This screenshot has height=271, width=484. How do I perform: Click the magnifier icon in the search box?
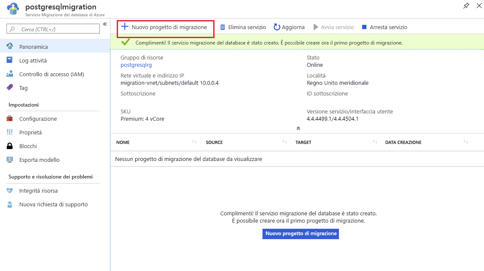click(x=12, y=29)
